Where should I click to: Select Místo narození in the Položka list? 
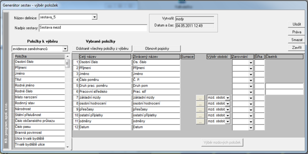click(40, 97)
